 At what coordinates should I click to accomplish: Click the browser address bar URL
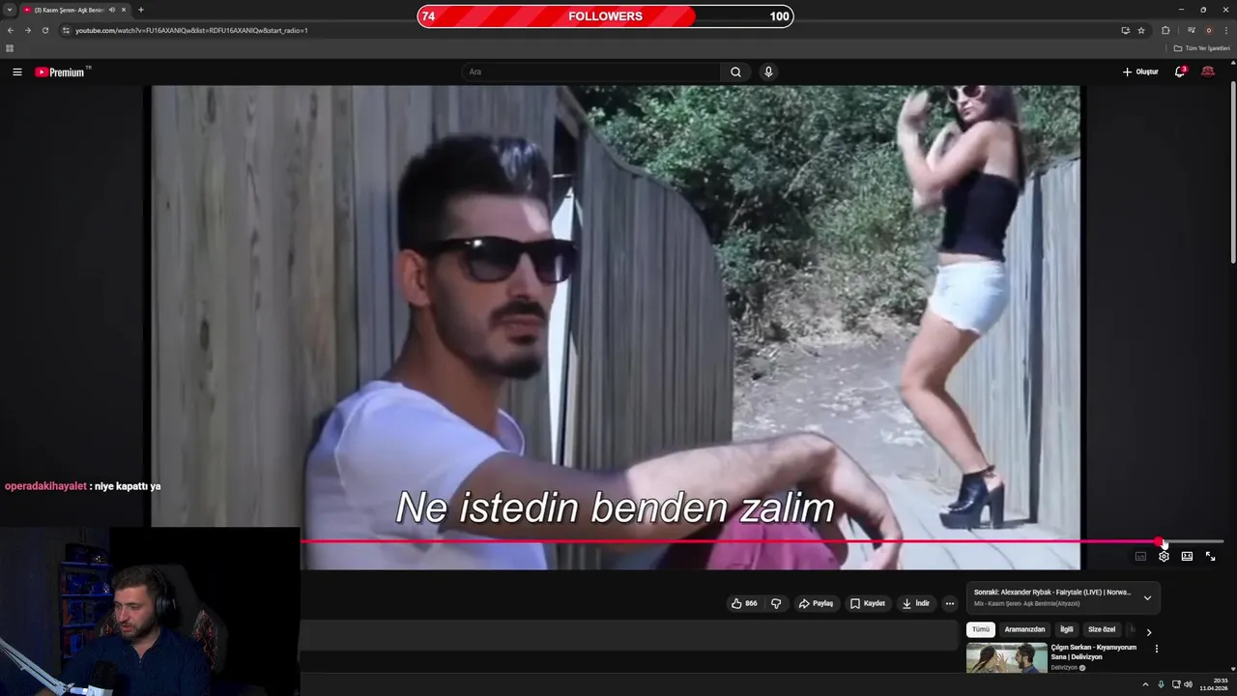coord(191,30)
